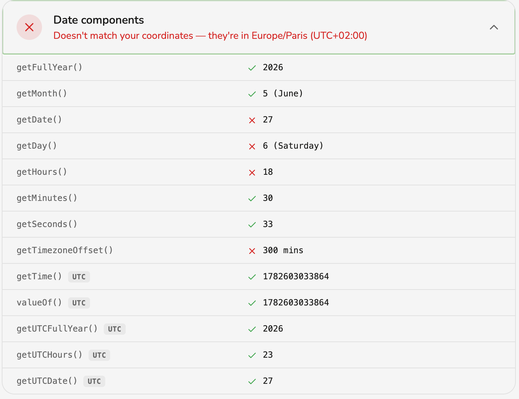Select the getFullYear() method label

coord(49,67)
